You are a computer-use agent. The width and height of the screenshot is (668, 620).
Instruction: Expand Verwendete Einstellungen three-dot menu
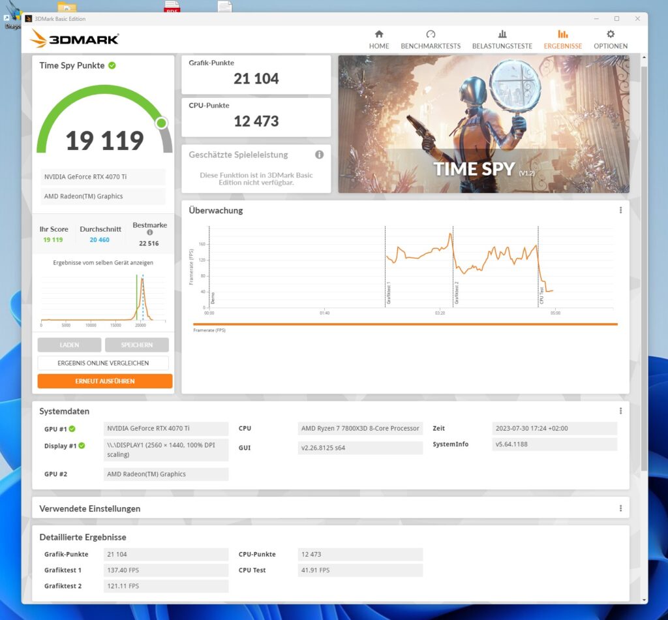(620, 508)
